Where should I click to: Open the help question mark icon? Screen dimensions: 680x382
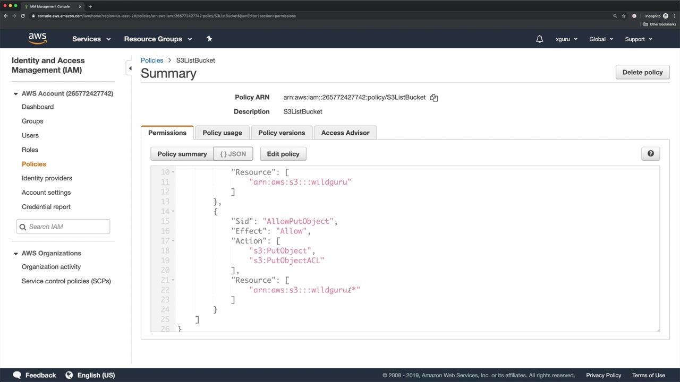click(650, 154)
